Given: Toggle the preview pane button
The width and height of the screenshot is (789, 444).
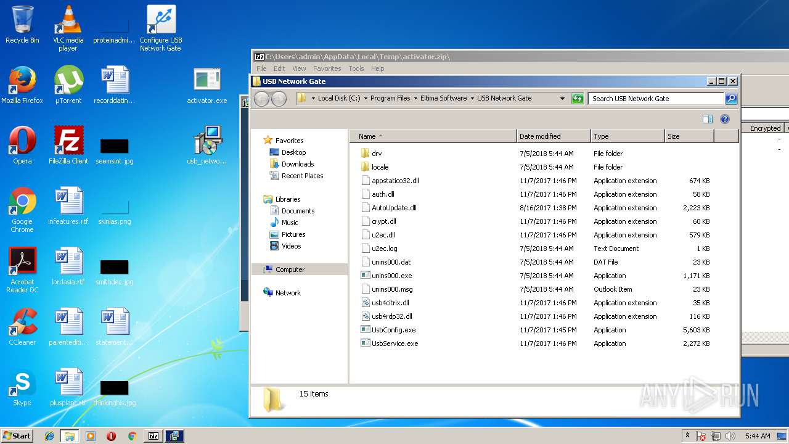Looking at the screenshot, I should point(708,119).
